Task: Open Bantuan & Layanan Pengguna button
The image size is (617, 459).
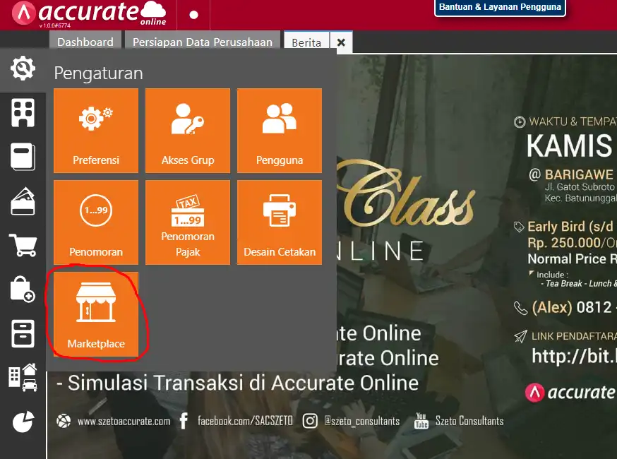Action: (x=500, y=7)
